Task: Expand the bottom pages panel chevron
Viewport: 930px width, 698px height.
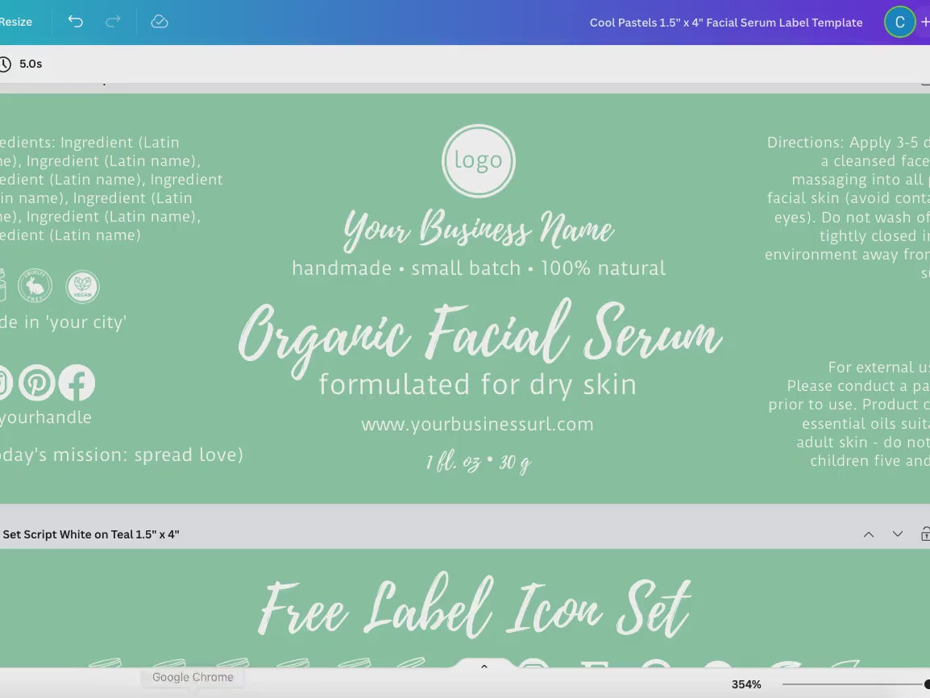Action: coord(484,667)
